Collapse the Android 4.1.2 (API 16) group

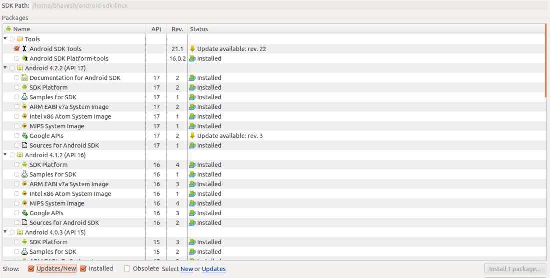[5, 155]
